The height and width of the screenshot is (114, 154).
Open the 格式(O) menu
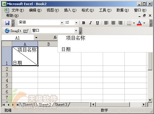[88, 10]
